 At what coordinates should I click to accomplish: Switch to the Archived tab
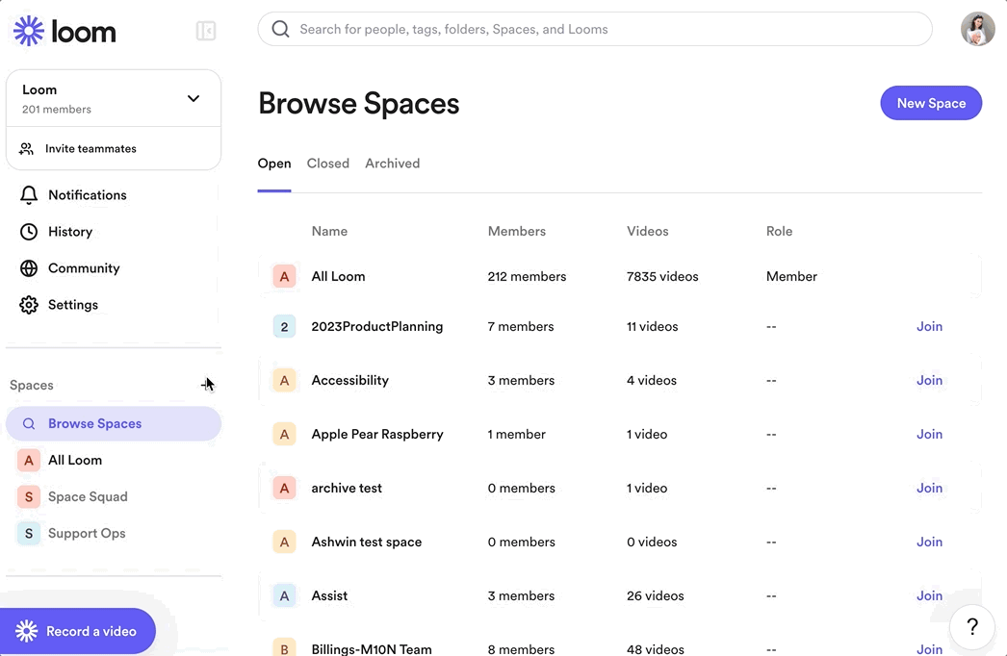point(392,164)
